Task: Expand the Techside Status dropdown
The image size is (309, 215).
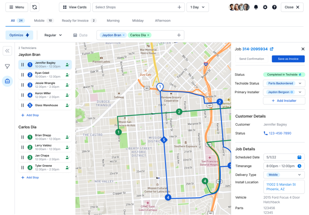Action: [300, 83]
